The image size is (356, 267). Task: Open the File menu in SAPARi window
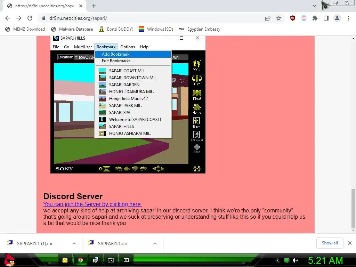point(56,47)
